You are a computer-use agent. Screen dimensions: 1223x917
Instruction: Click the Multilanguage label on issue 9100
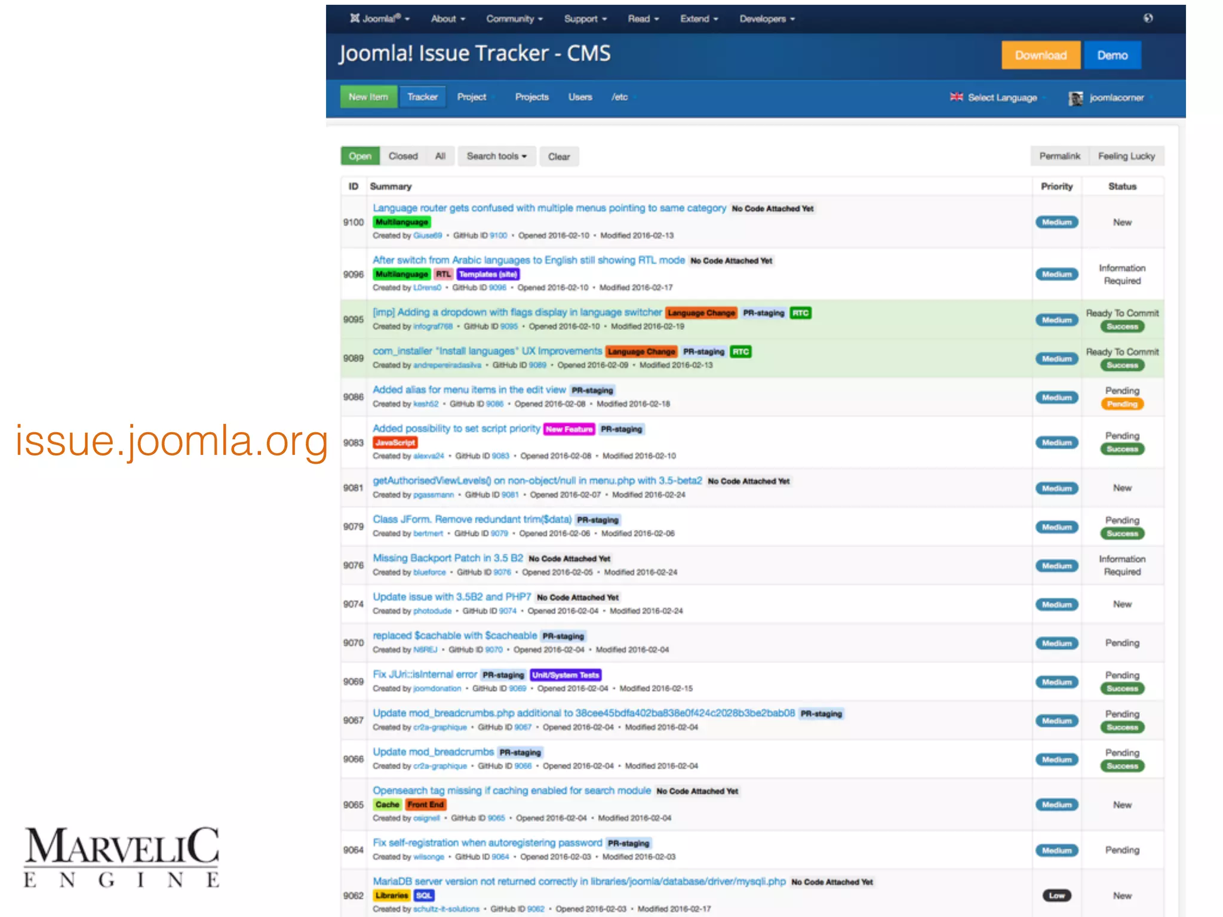(401, 222)
